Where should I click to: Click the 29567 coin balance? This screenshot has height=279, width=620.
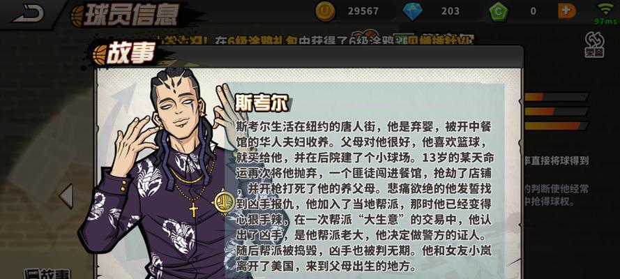[363, 11]
